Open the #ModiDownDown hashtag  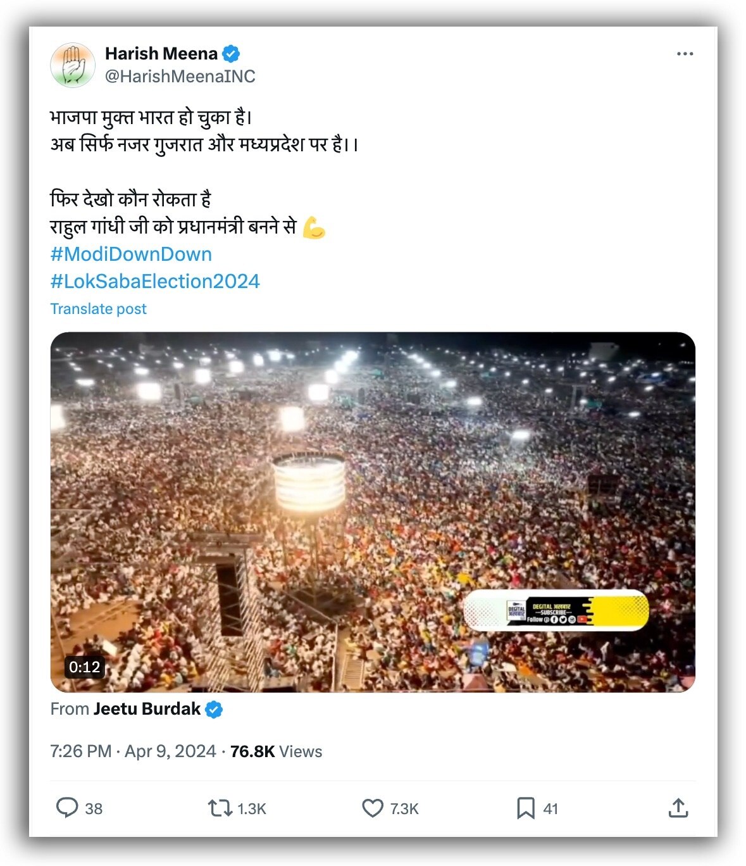click(131, 254)
